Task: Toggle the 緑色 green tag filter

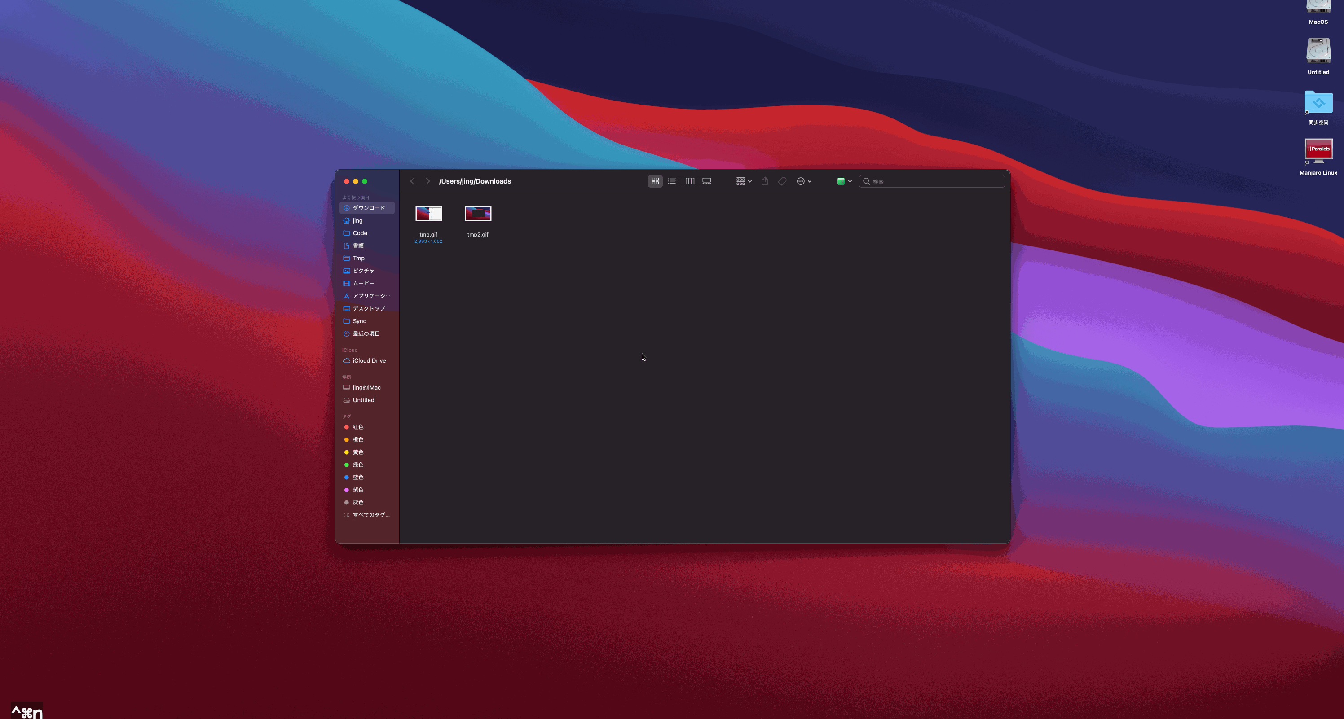Action: click(358, 464)
